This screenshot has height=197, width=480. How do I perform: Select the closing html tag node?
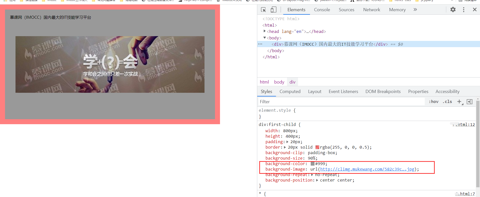271,57
